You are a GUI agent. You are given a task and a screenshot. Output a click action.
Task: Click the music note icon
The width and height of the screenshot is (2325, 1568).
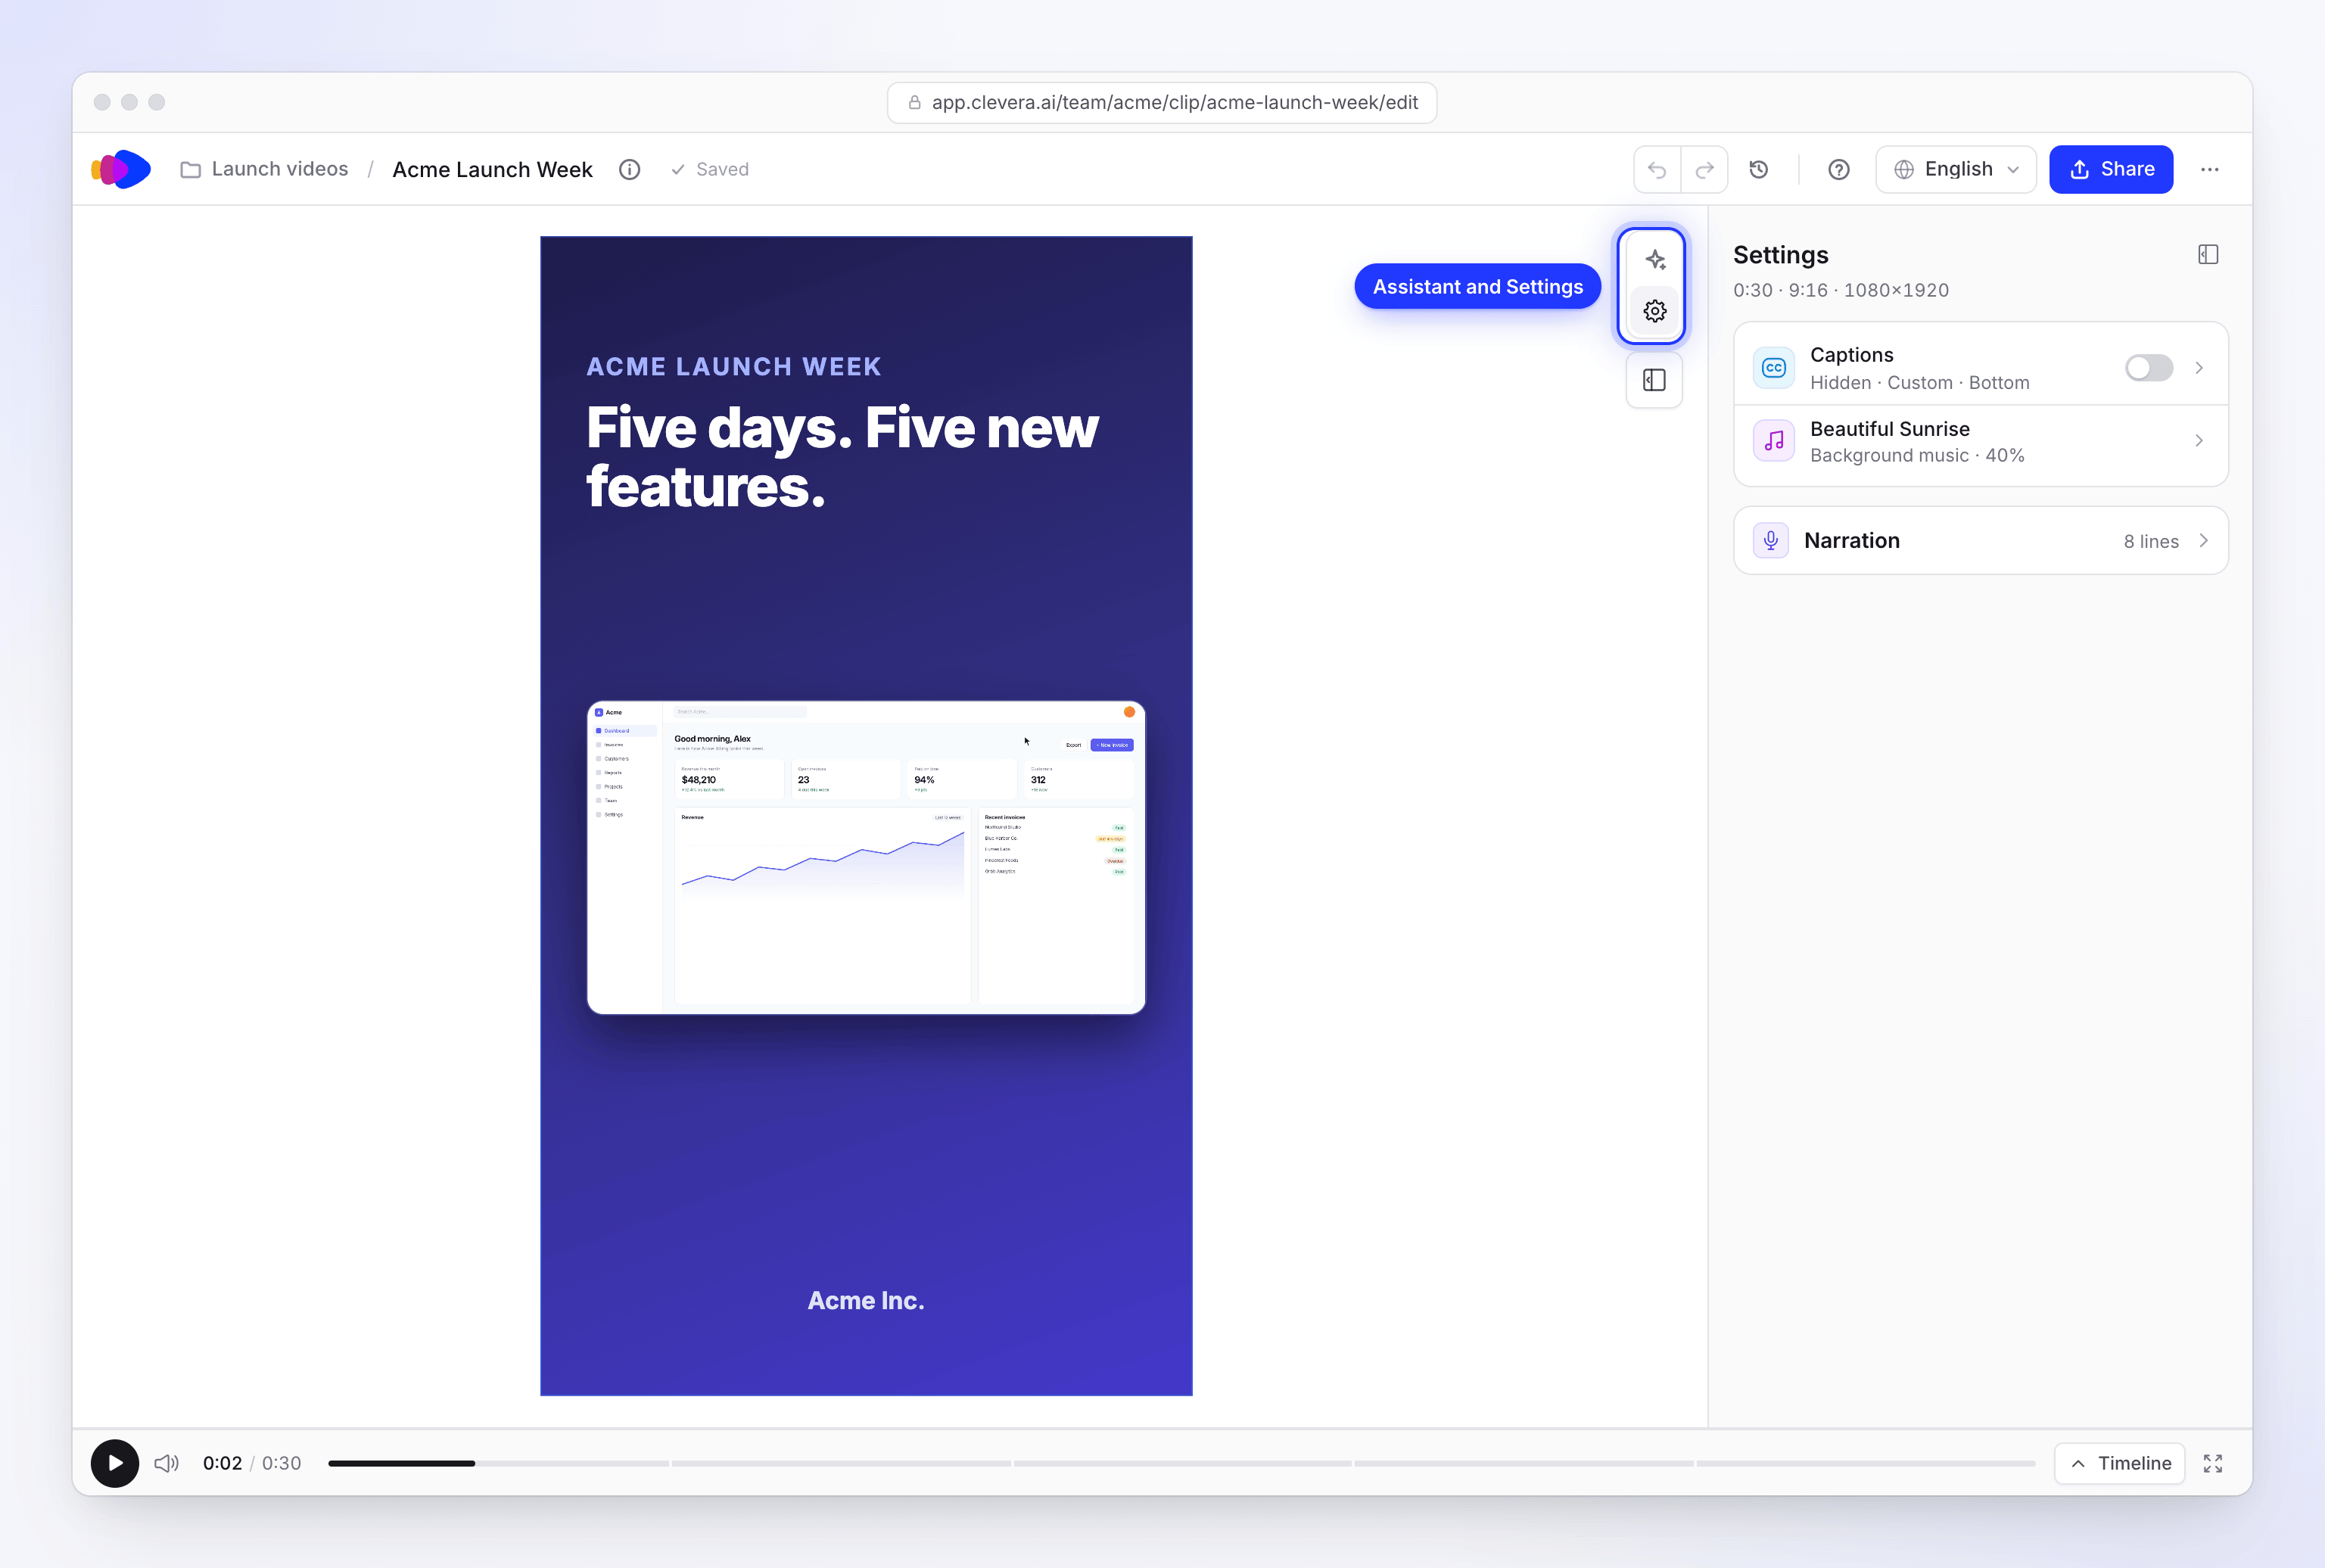(x=1773, y=441)
